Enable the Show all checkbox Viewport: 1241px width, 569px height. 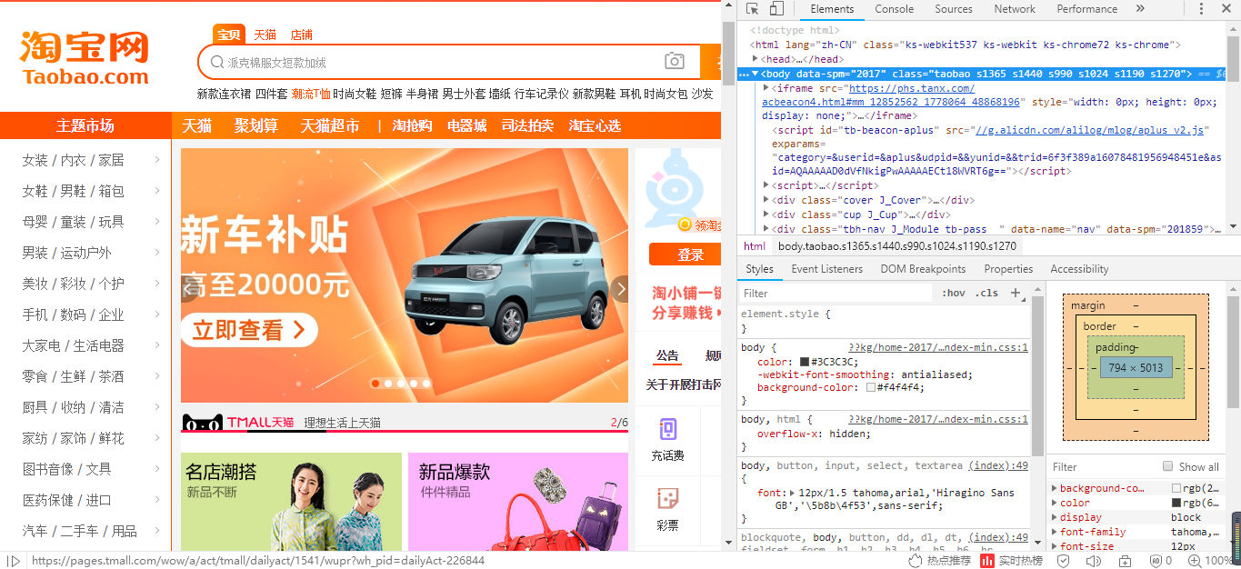(1168, 466)
